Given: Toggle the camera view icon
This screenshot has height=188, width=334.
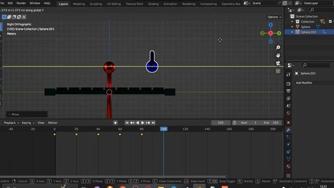Looking at the screenshot, I should click(x=278, y=63).
